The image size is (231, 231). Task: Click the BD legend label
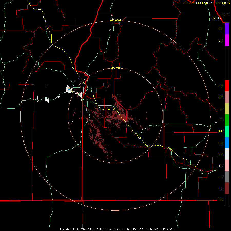click(x=220, y=109)
